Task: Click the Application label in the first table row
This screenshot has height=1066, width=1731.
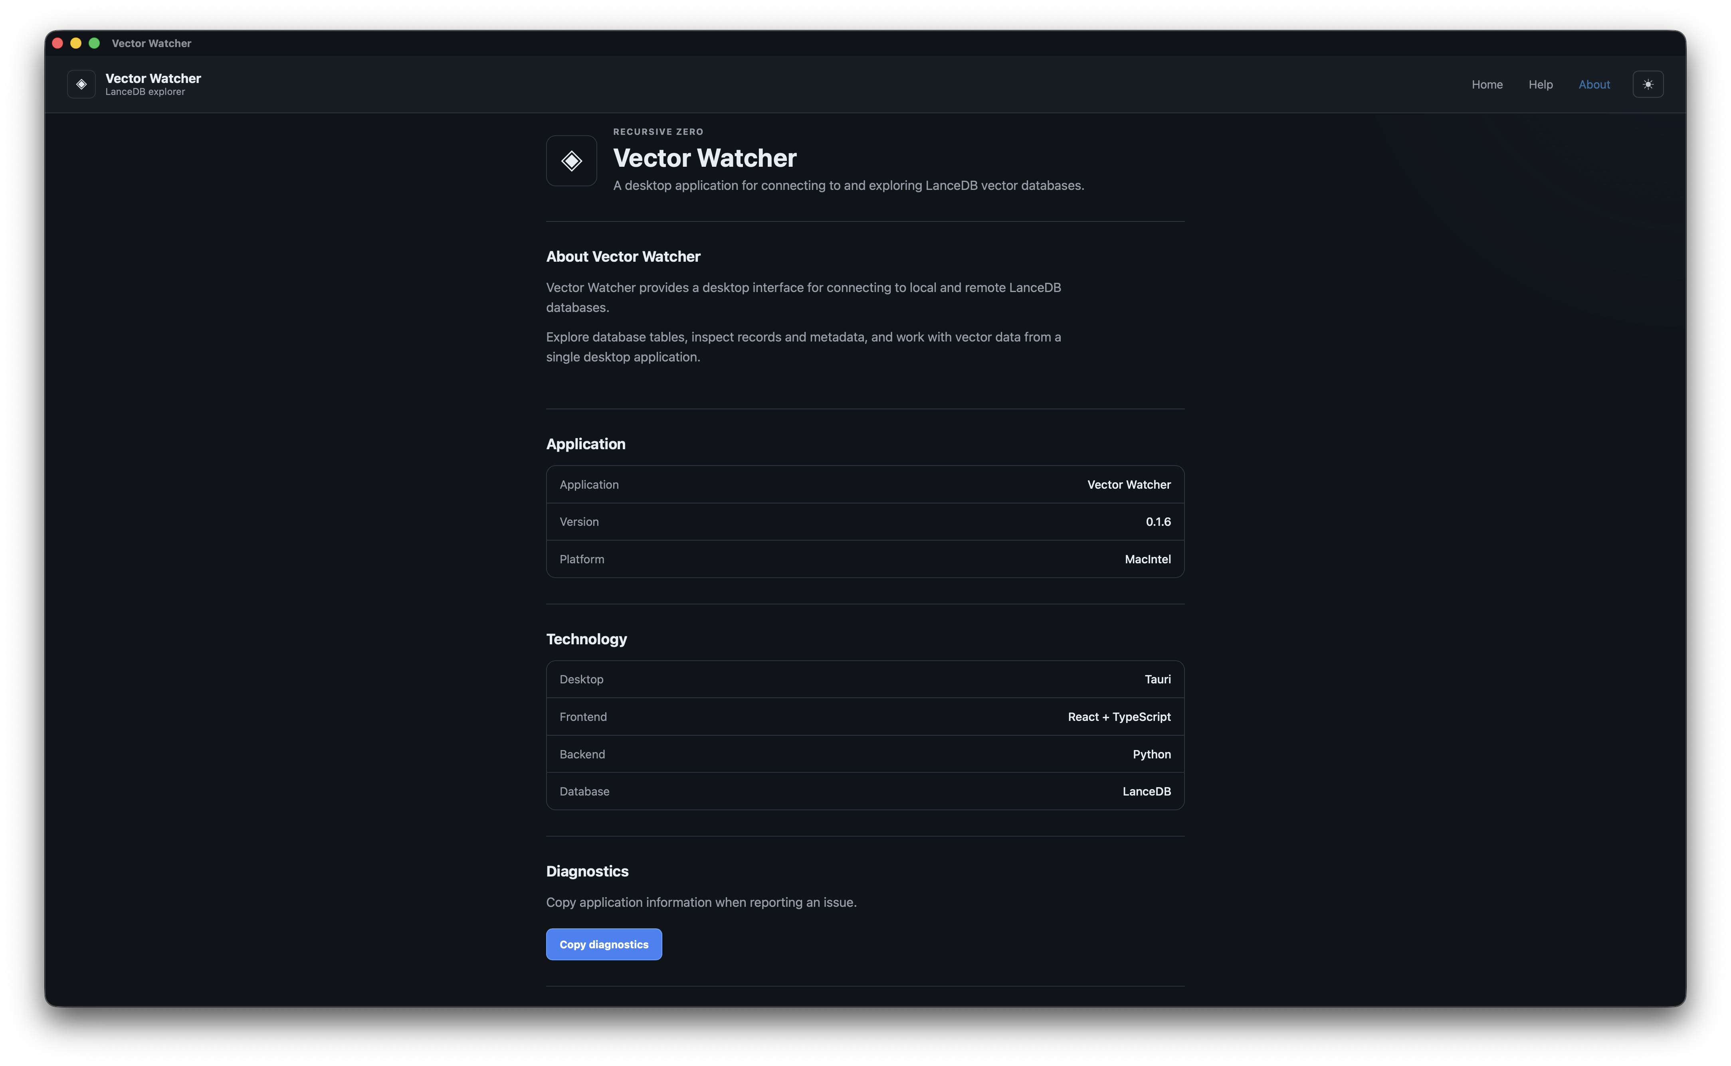Action: 589,484
